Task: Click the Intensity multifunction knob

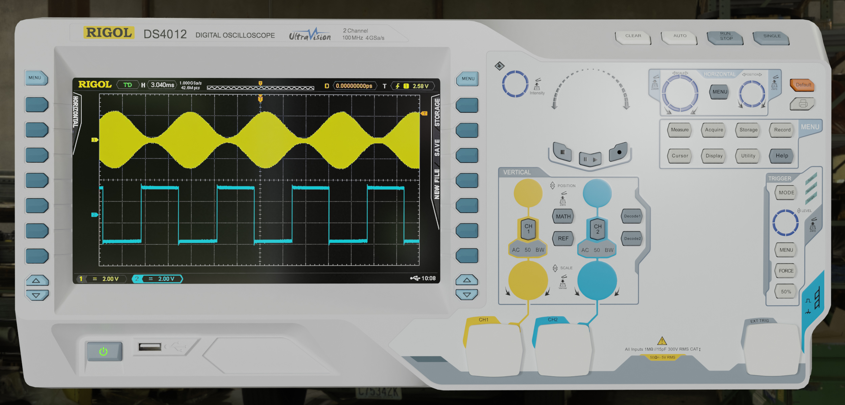Action: pyautogui.click(x=515, y=84)
